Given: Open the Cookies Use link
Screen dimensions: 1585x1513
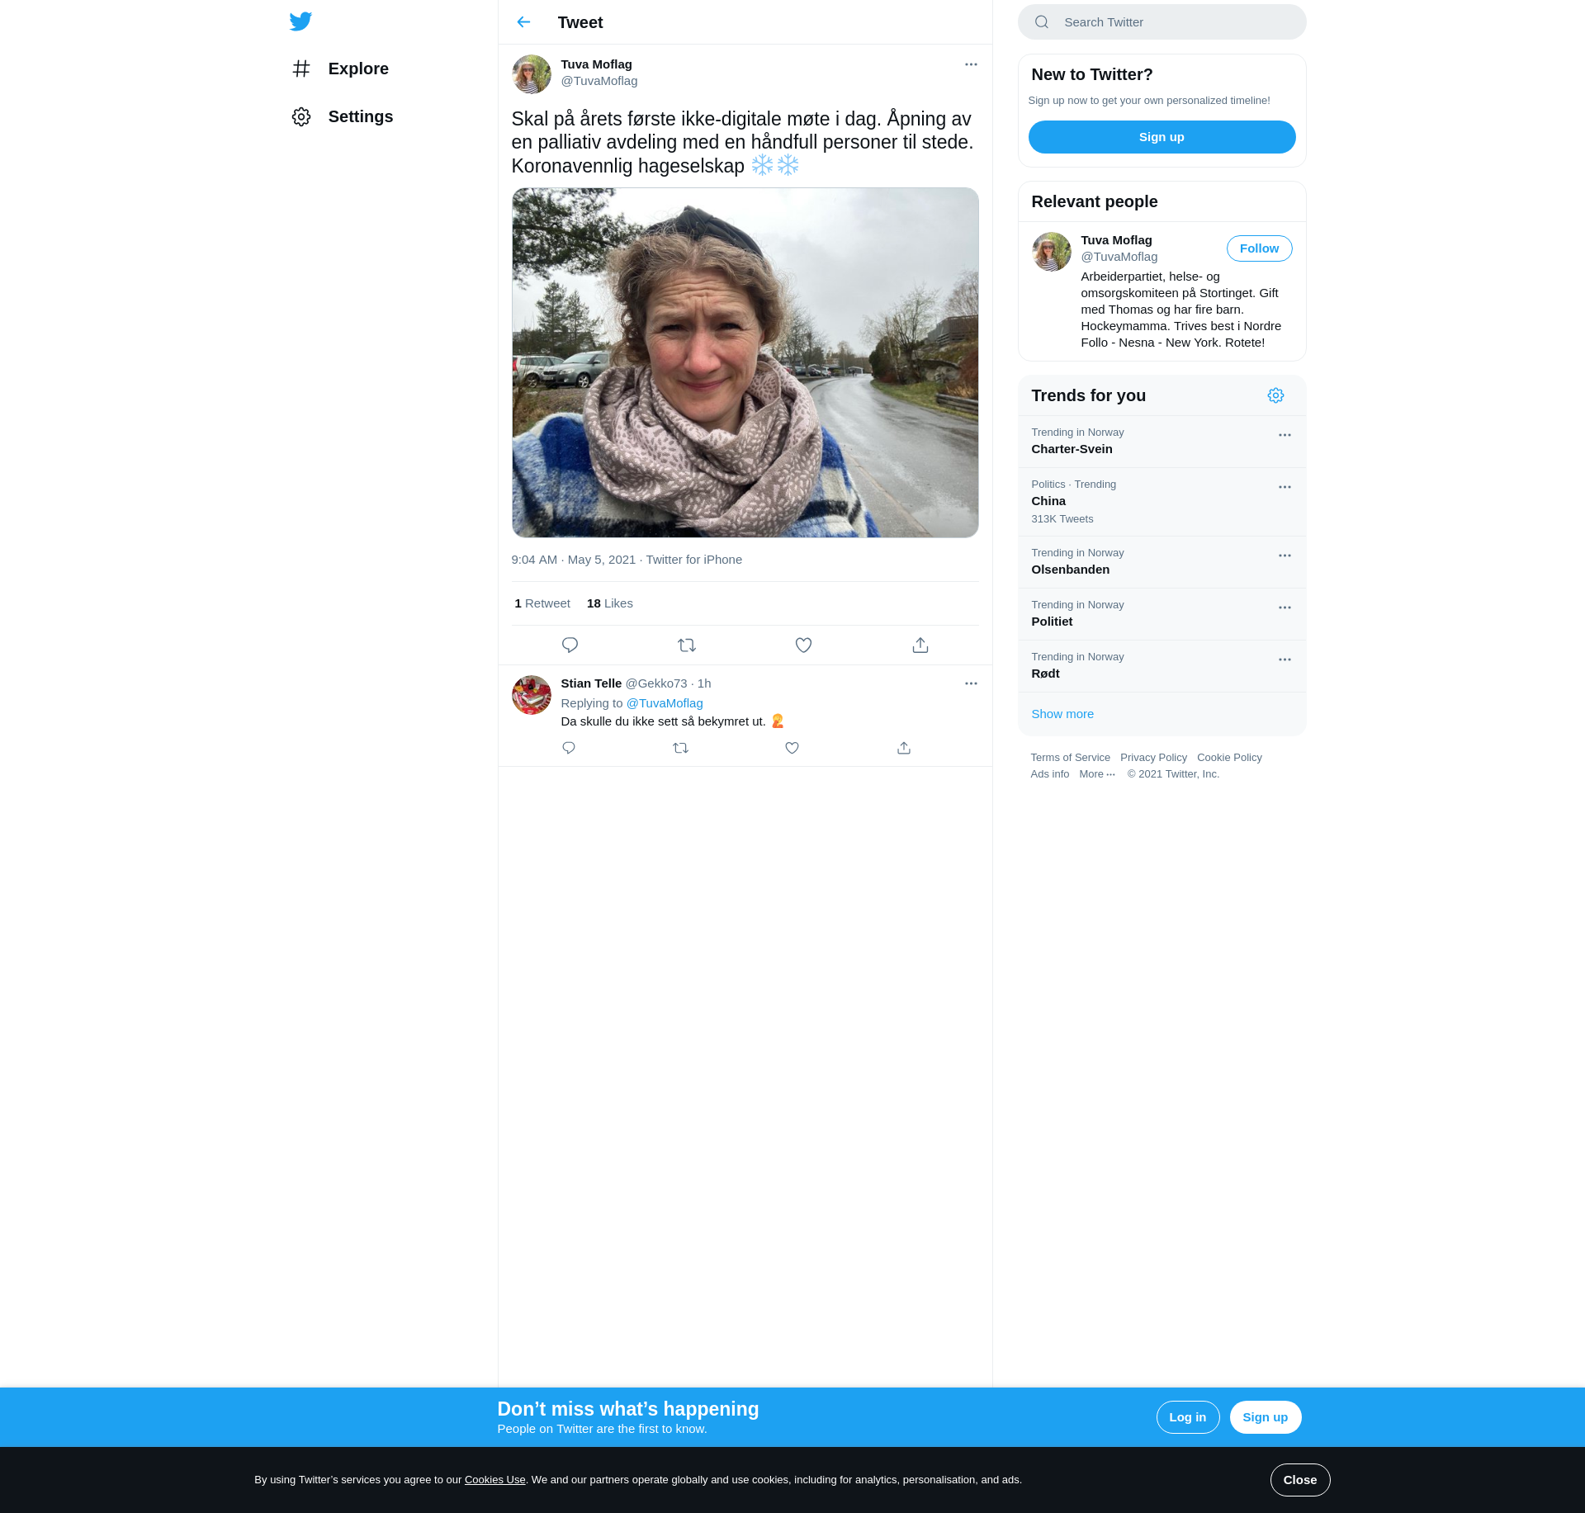Looking at the screenshot, I should [494, 1480].
